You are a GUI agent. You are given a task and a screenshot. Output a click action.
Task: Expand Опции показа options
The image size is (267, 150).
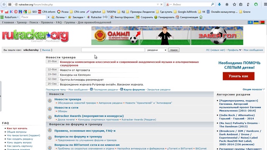pyautogui.click(x=254, y=90)
